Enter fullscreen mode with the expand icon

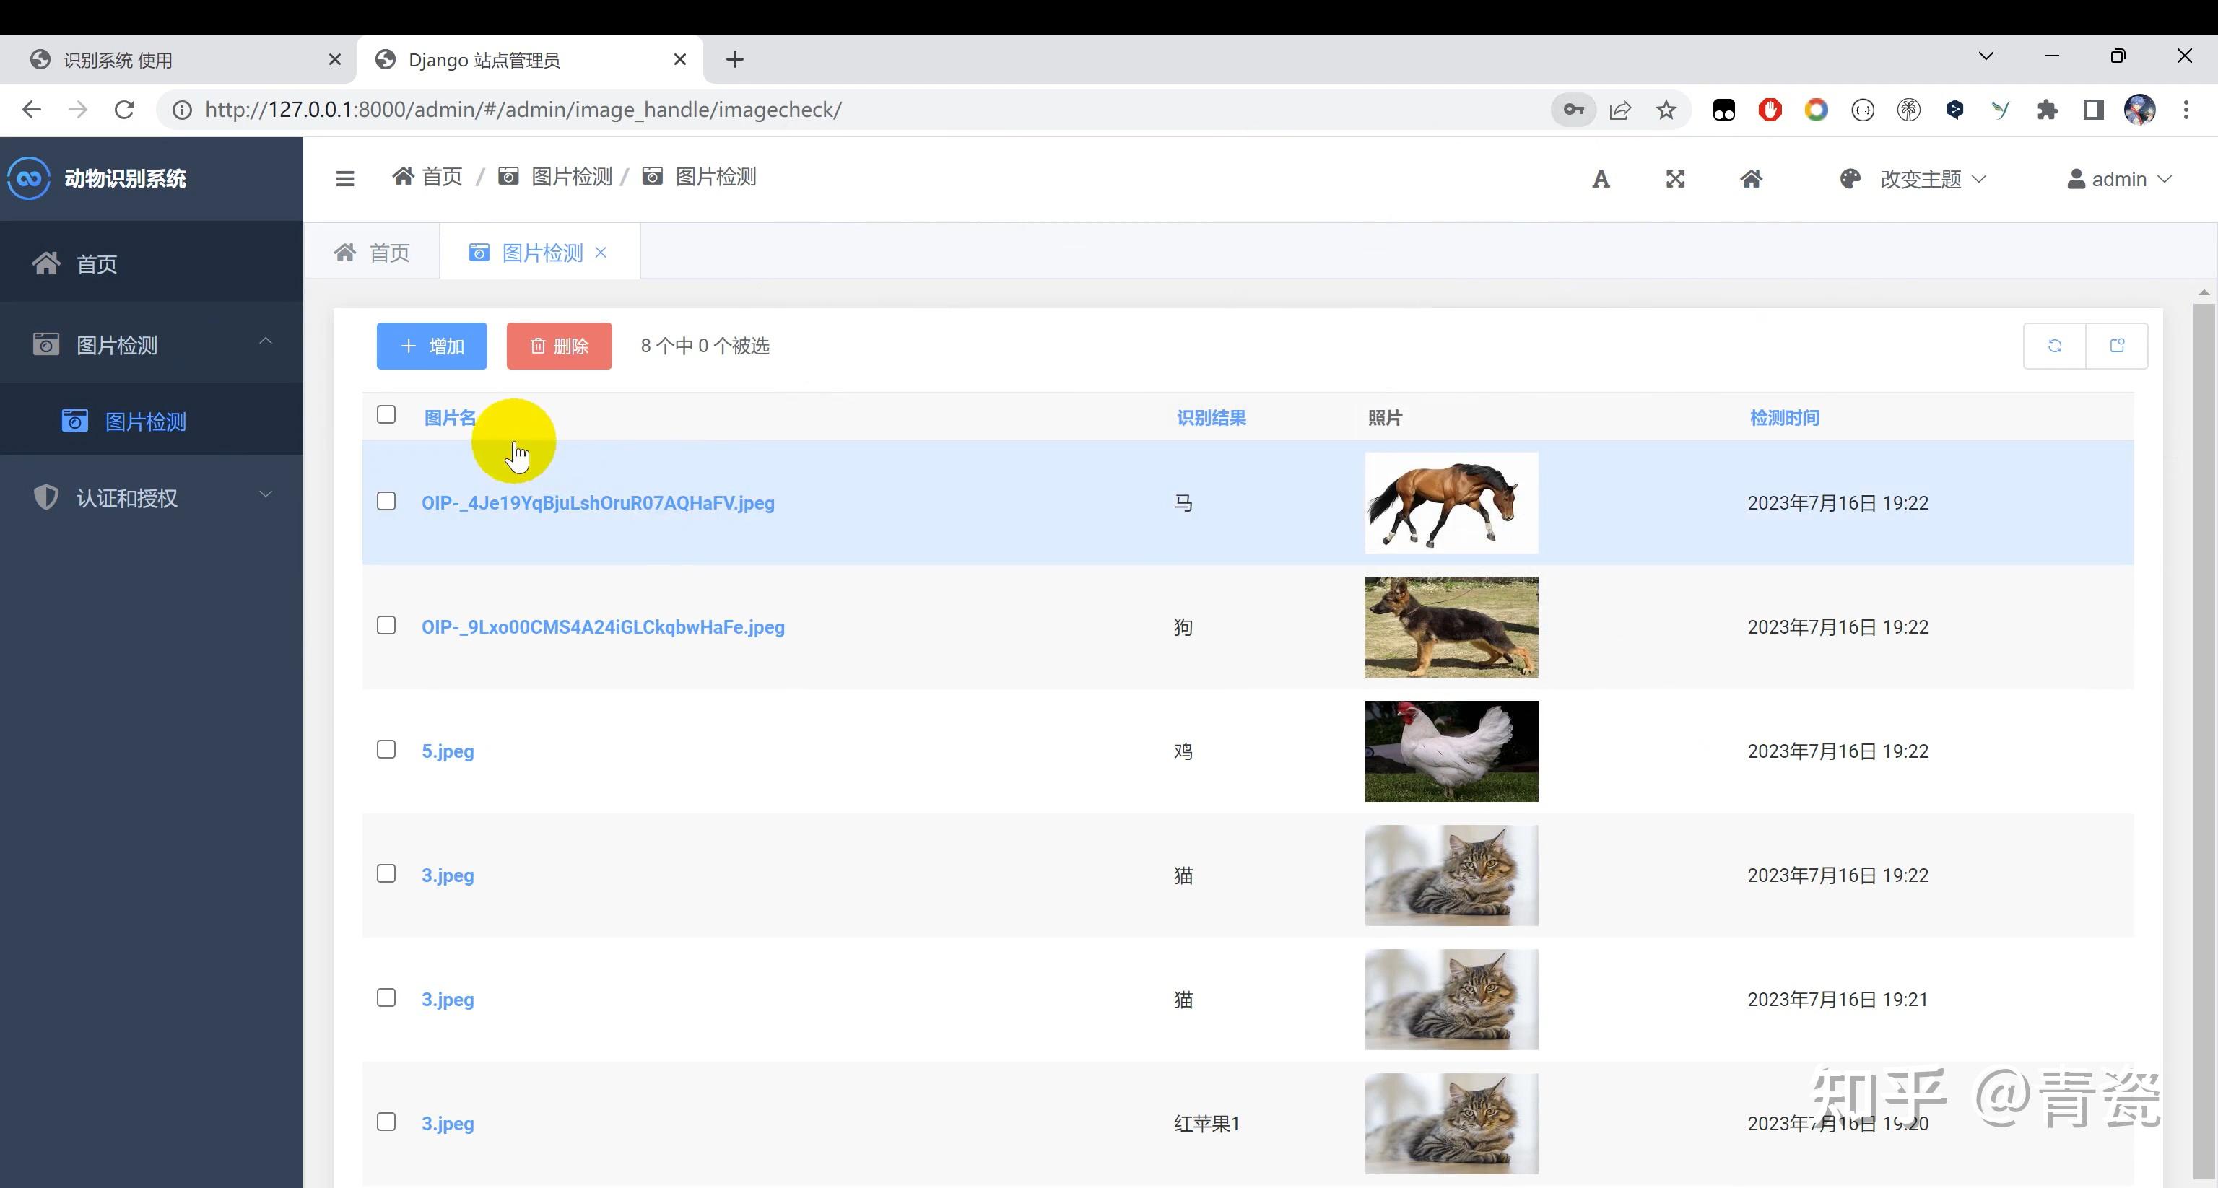[1675, 178]
